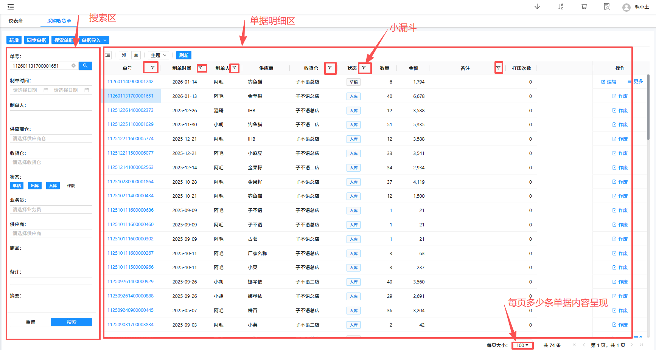This screenshot has width=656, height=350.
Task: Open the filter funnel on the 状态 column
Action: (365, 68)
